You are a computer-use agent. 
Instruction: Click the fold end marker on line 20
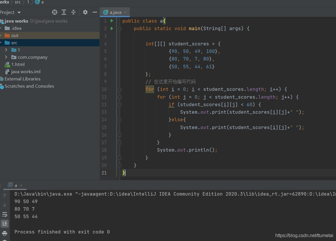point(120,165)
